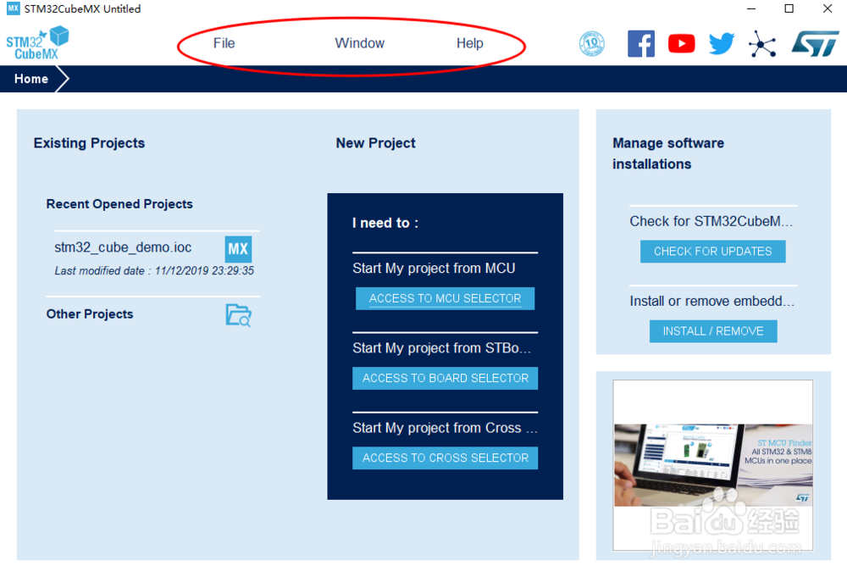Click the ST company logo icon
This screenshot has width=847, height=577.
click(x=815, y=44)
